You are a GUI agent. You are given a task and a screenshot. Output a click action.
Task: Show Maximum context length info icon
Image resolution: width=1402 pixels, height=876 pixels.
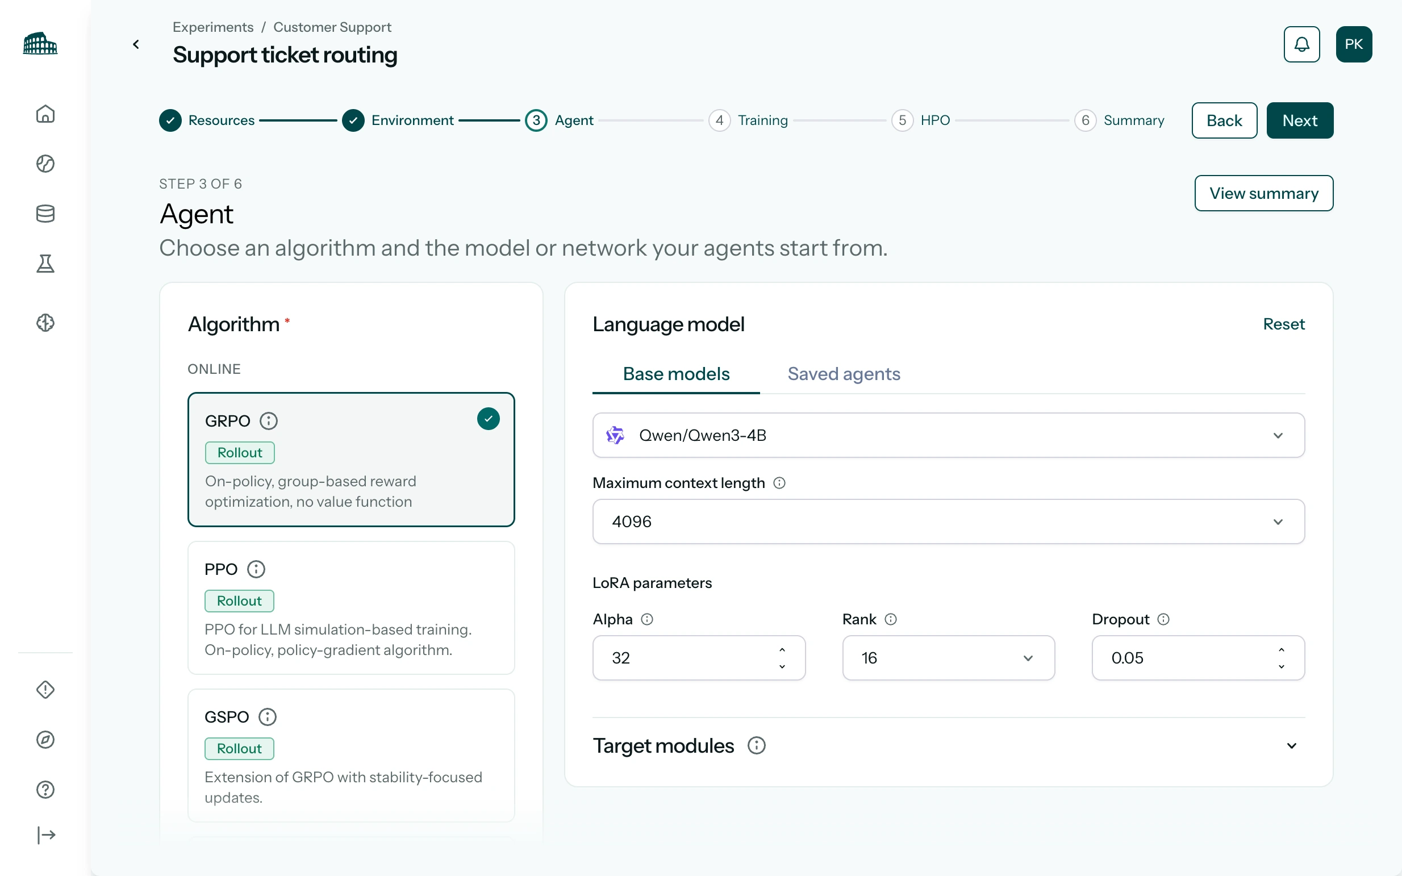(779, 483)
